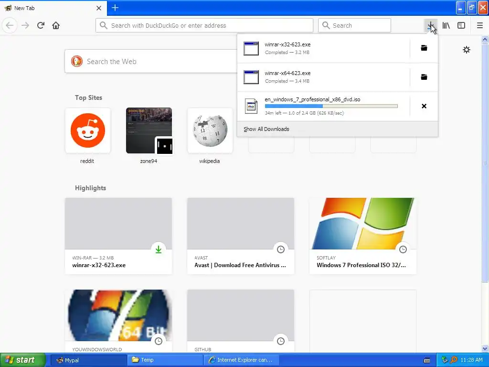Open the hamburger application menu
Image resolution: width=489 pixels, height=367 pixels.
pyautogui.click(x=480, y=25)
